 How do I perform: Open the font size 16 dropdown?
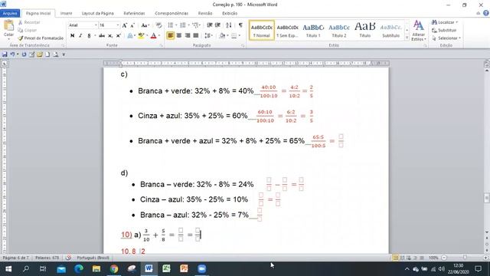coord(117,25)
